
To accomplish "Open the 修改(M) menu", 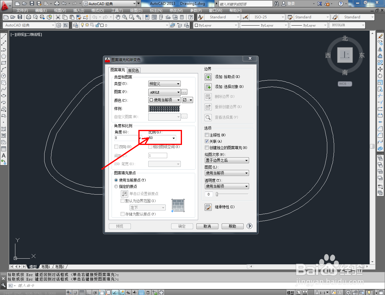I will 176,11.
